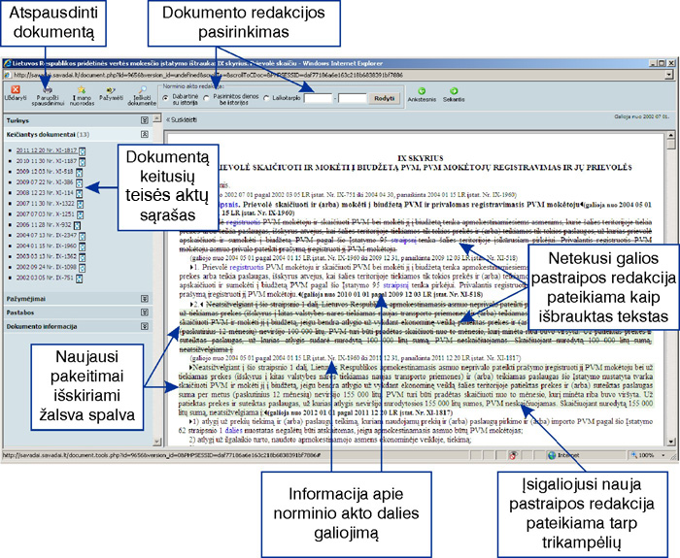Image resolution: width=680 pixels, height=558 pixels.
Task: Click the Internet zone globe in status bar
Action: 552,455
